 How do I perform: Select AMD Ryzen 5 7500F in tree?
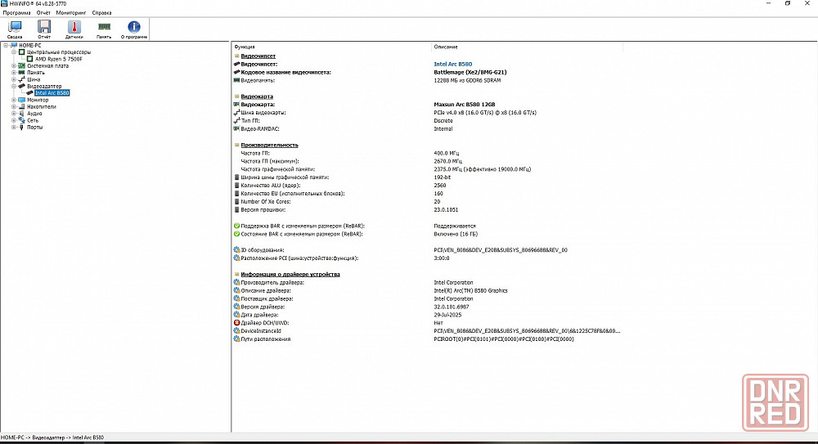(x=58, y=59)
